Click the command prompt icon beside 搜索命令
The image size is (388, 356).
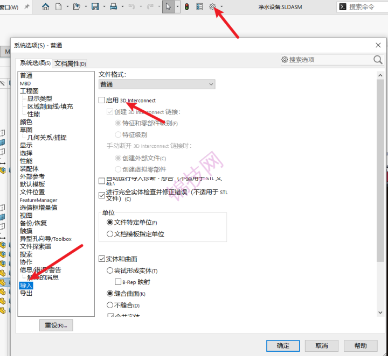[343, 6]
